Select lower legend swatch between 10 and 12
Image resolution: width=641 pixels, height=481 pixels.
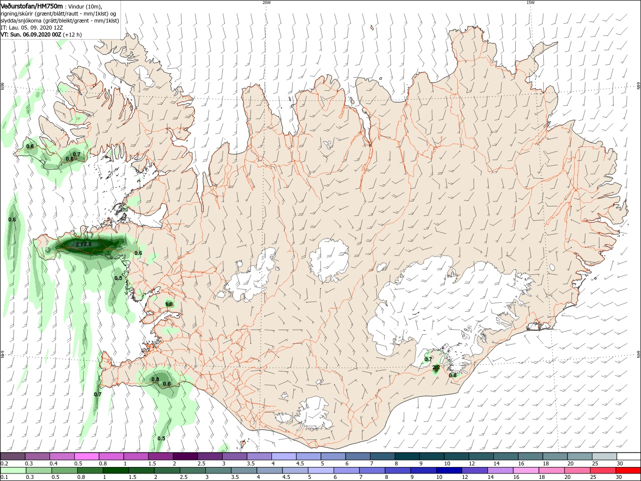click(x=448, y=470)
